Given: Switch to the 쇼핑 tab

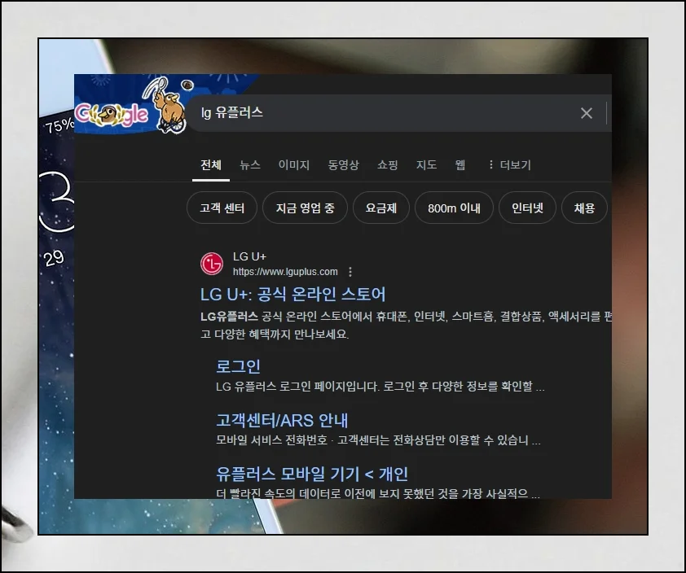Looking at the screenshot, I should [x=387, y=164].
